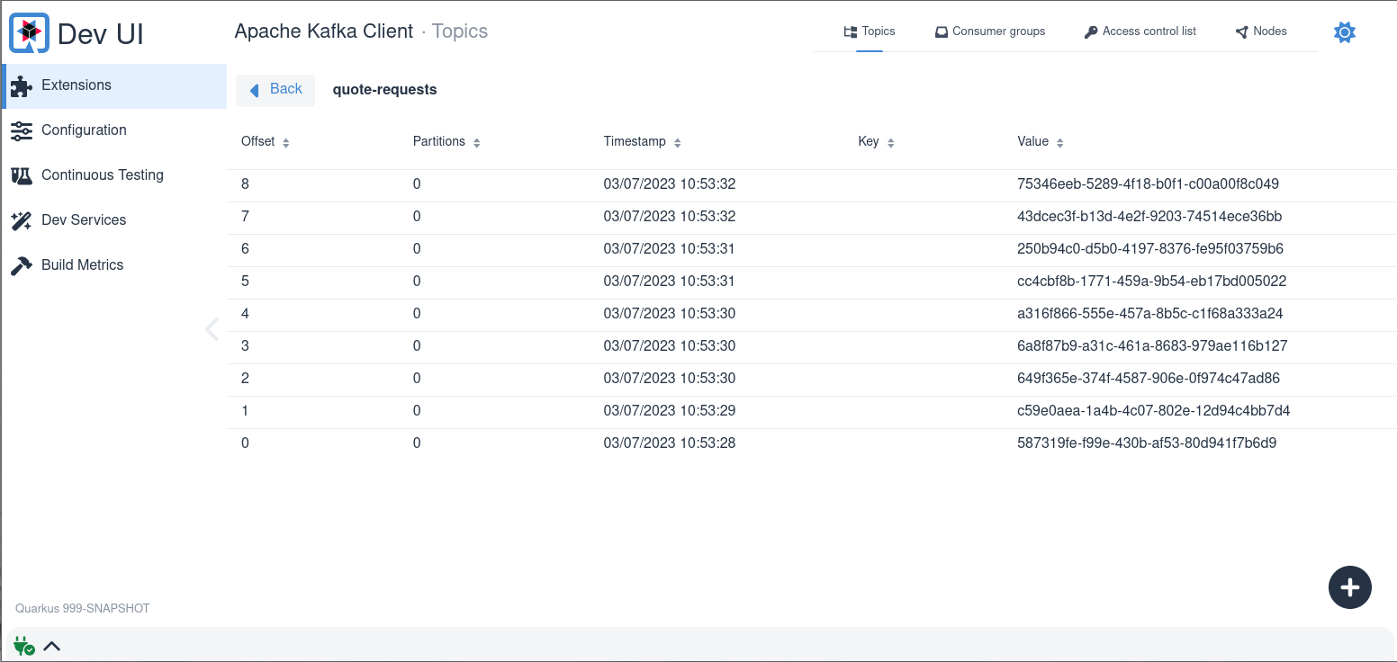Switch to the Consumer groups tab
1397x662 pixels.
990,31
